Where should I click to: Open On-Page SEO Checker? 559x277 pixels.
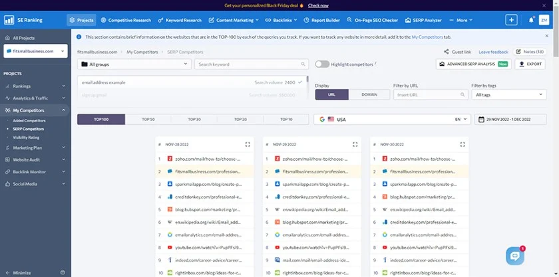(x=372, y=21)
